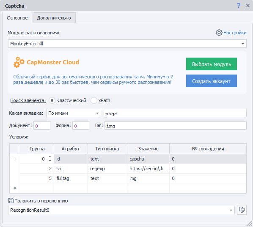This screenshot has height=227, width=253.
Task: Click the help question mark icon
Action: 239,6
